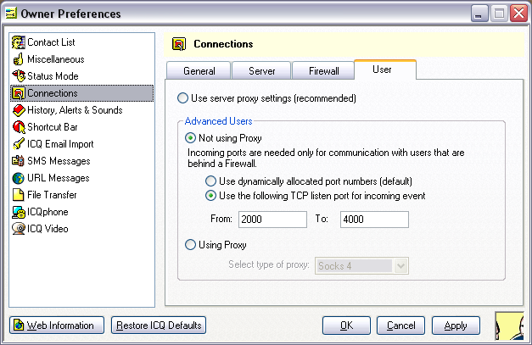Image resolution: width=532 pixels, height=345 pixels.
Task: Select Miscellaneous text in sidebar
Action: point(56,59)
